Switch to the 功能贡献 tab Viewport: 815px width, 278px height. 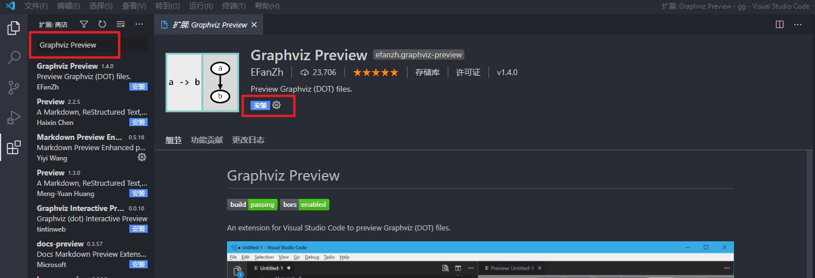click(x=207, y=140)
